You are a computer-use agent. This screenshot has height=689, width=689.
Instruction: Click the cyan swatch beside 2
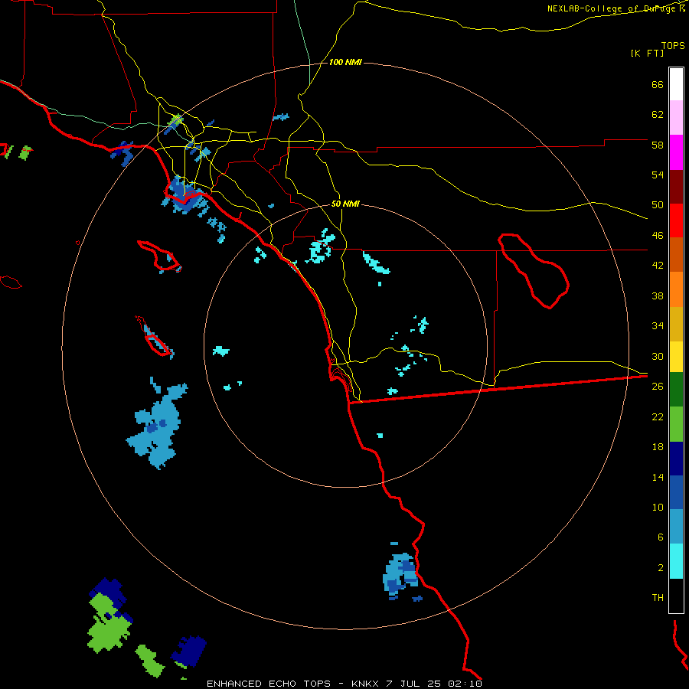point(676,561)
